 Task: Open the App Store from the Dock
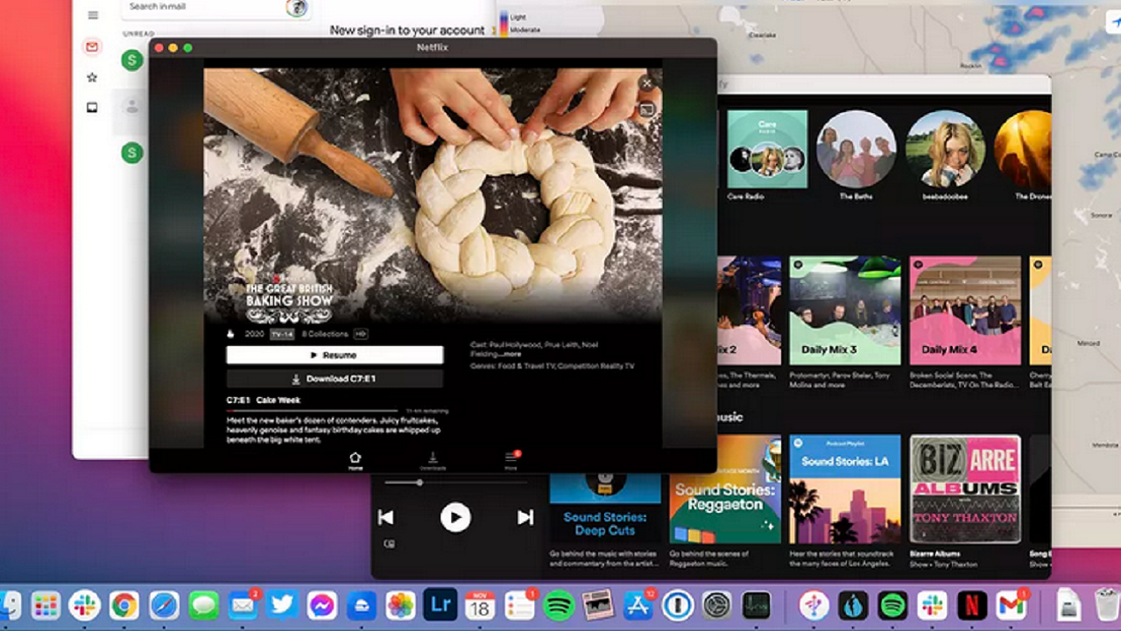tap(638, 605)
